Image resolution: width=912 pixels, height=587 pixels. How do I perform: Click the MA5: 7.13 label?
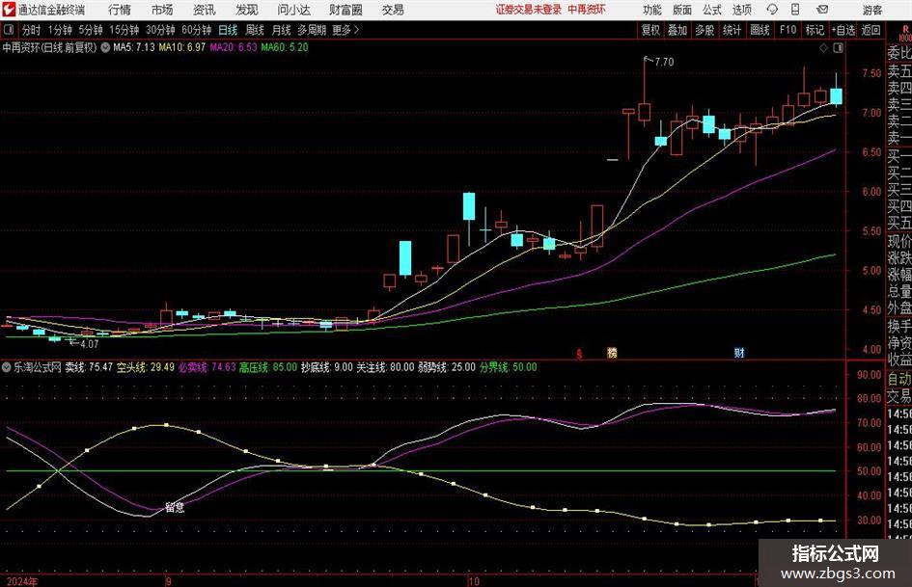click(134, 47)
